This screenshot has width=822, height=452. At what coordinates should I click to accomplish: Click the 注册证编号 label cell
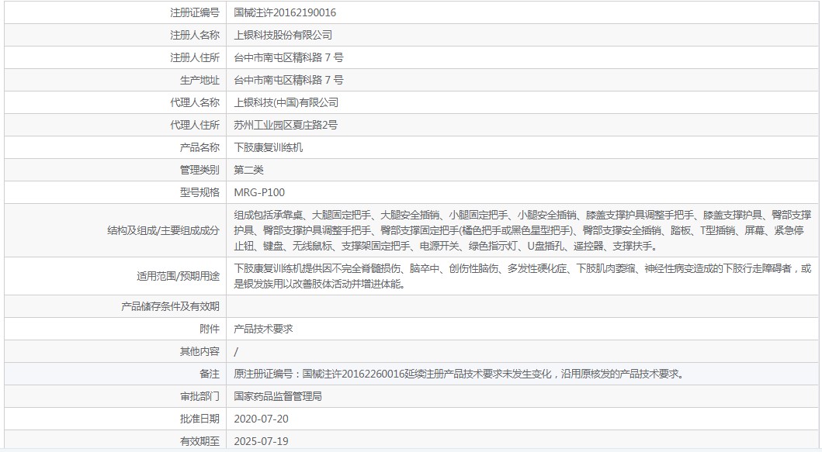tap(195, 12)
